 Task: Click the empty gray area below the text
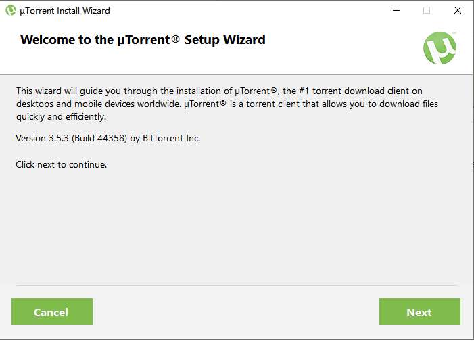[x=237, y=223]
